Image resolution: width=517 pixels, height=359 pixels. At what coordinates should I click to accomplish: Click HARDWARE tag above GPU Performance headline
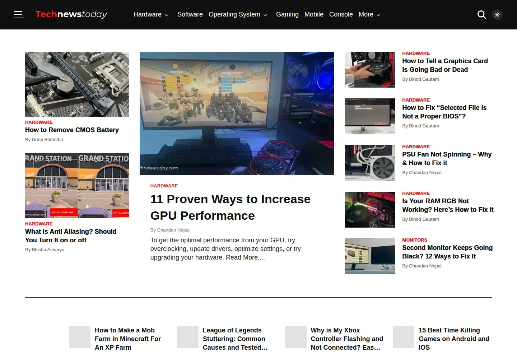click(164, 186)
